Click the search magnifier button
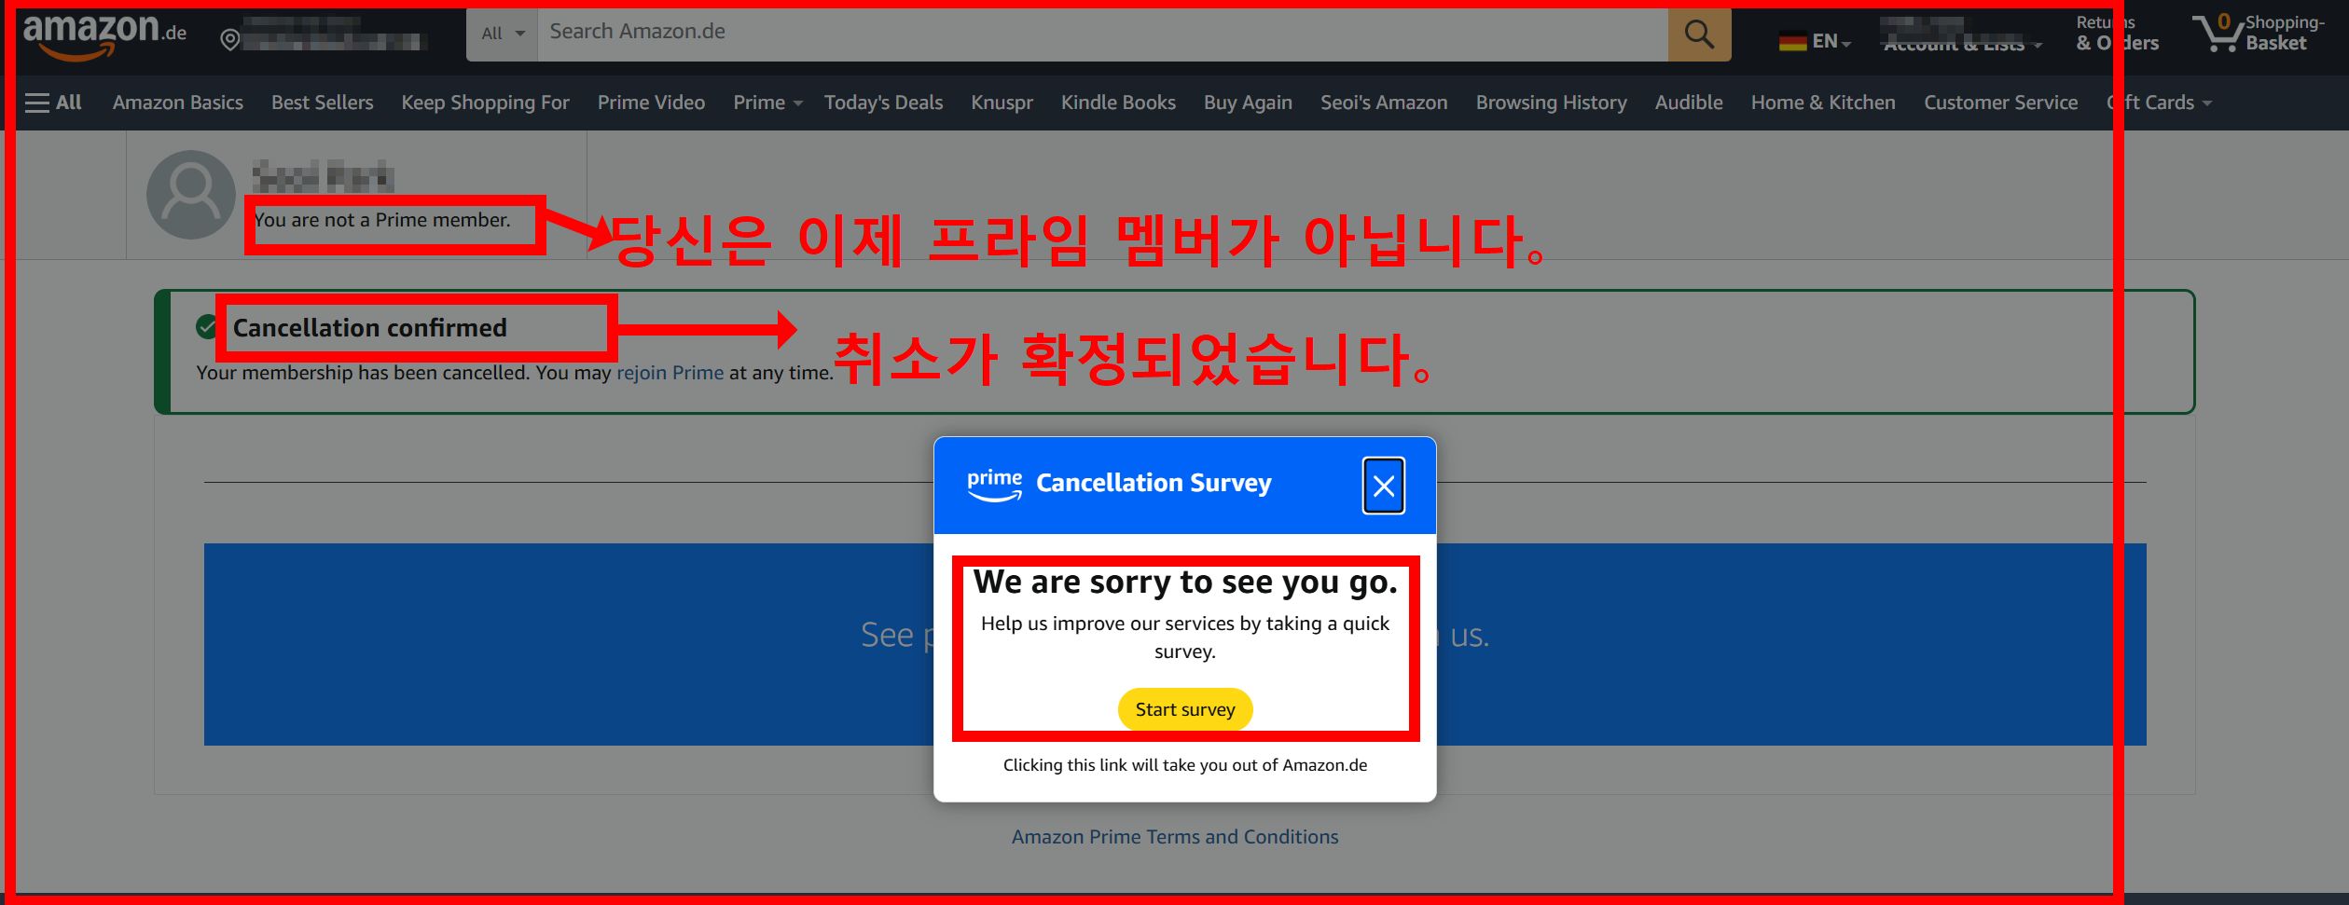Image resolution: width=2349 pixels, height=905 pixels. click(x=1699, y=34)
